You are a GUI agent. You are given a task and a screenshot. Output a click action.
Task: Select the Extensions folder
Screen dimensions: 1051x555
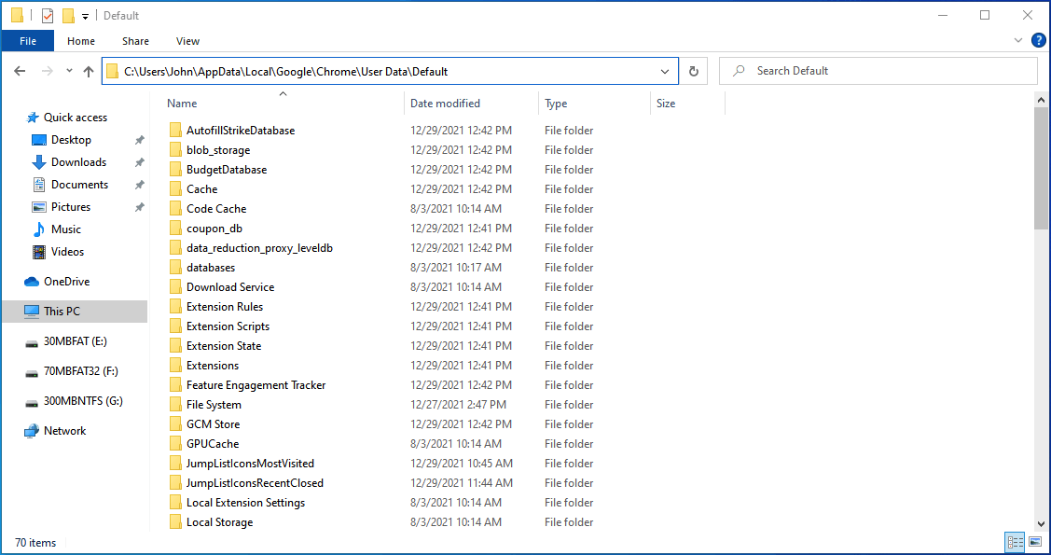tap(213, 366)
